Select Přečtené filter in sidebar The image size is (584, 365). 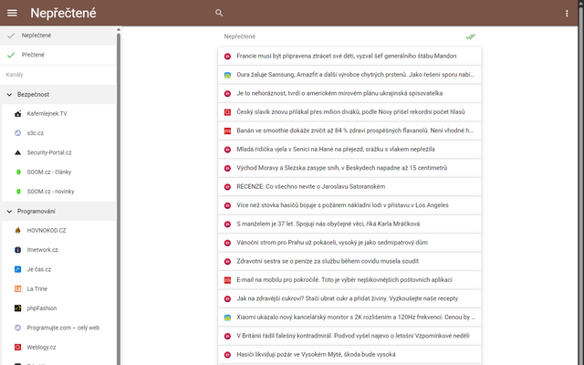[57, 55]
